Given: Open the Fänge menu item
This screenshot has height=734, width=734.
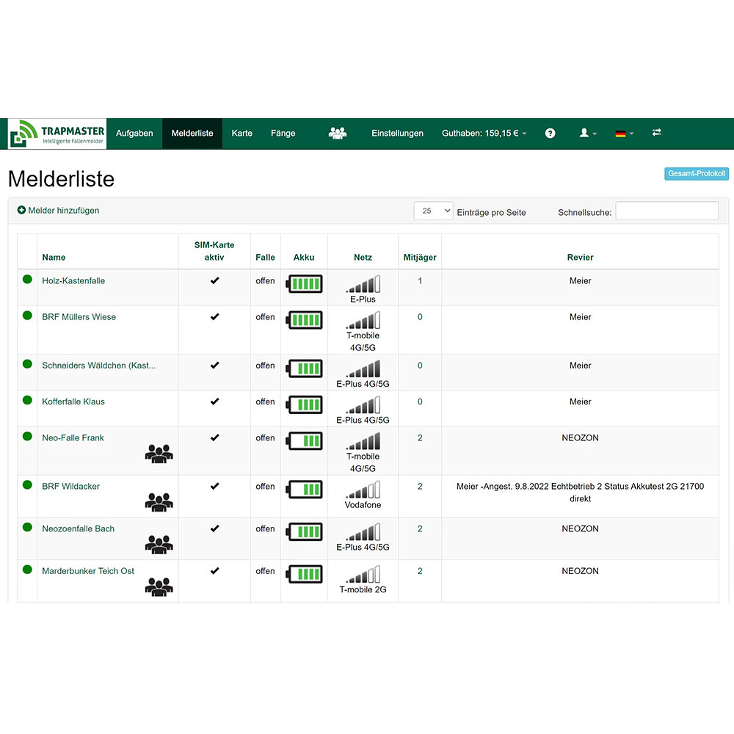Looking at the screenshot, I should pyautogui.click(x=283, y=134).
